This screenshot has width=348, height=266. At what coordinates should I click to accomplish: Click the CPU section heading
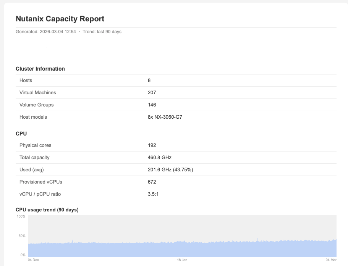tap(21, 134)
